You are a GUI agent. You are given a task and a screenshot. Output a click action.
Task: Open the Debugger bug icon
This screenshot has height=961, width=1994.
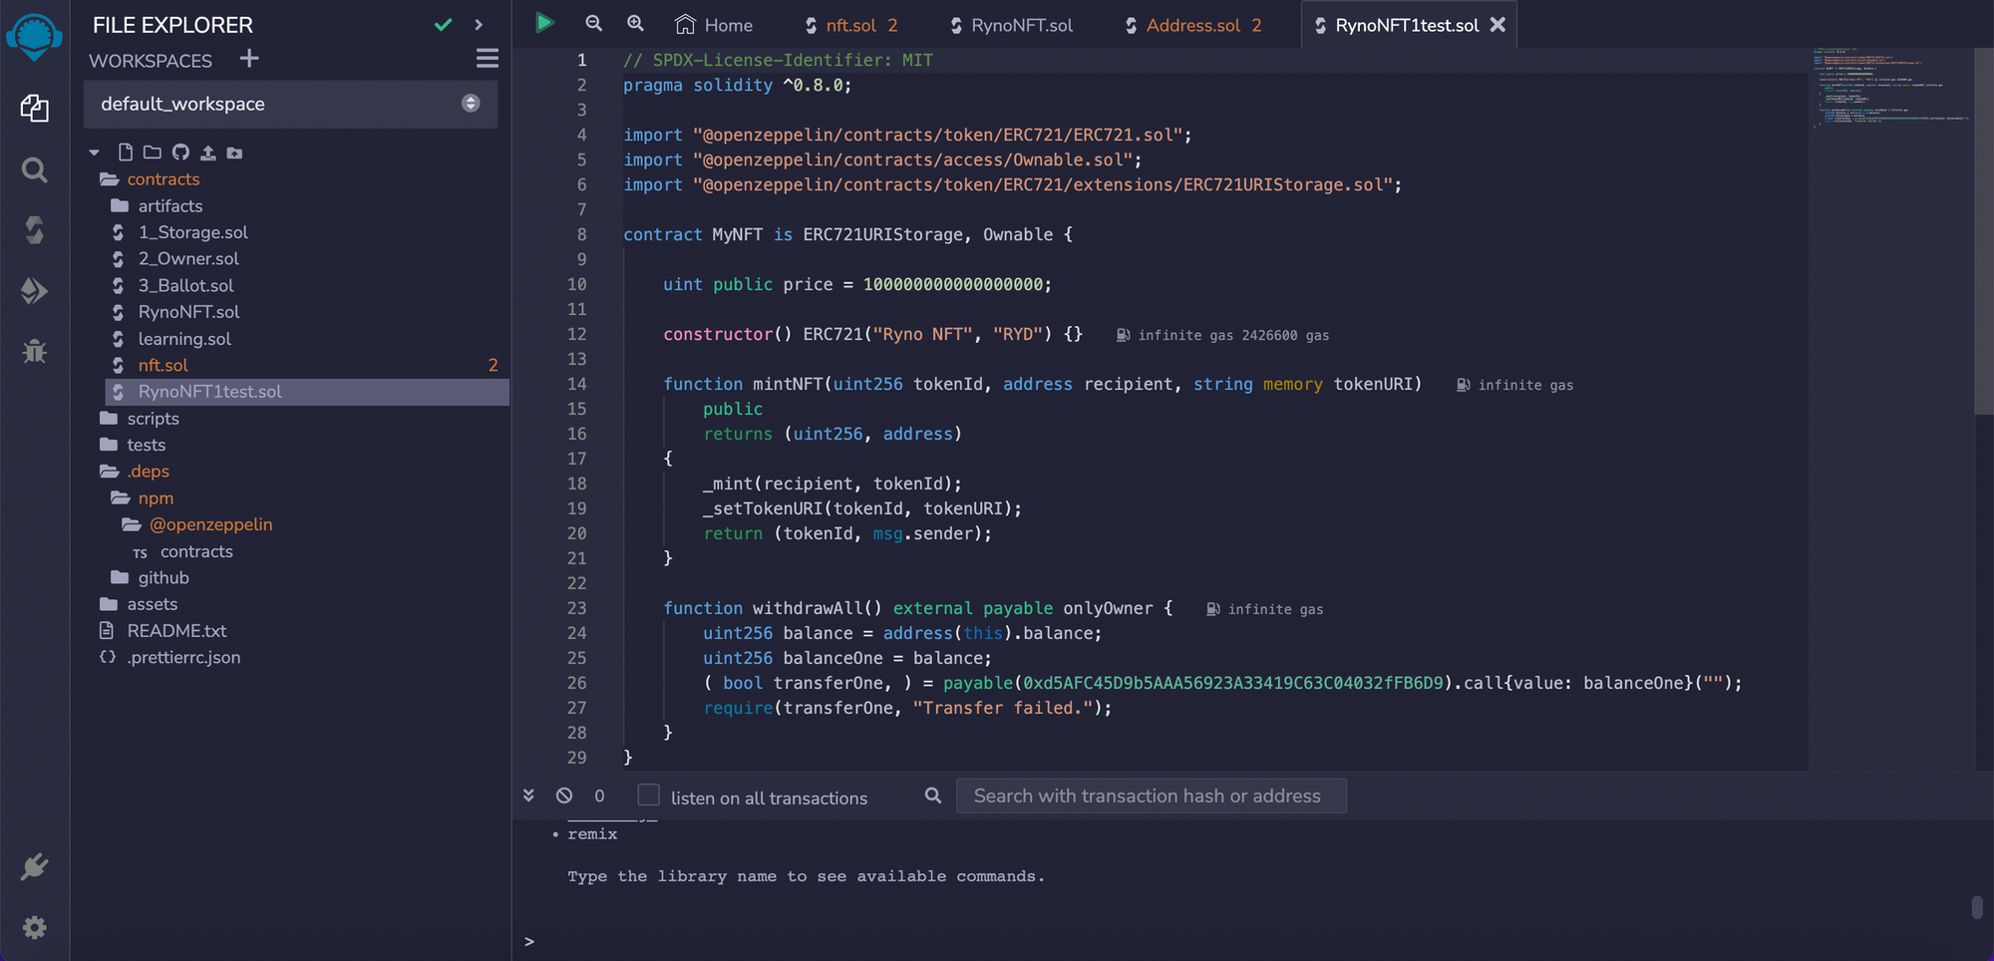pos(35,351)
